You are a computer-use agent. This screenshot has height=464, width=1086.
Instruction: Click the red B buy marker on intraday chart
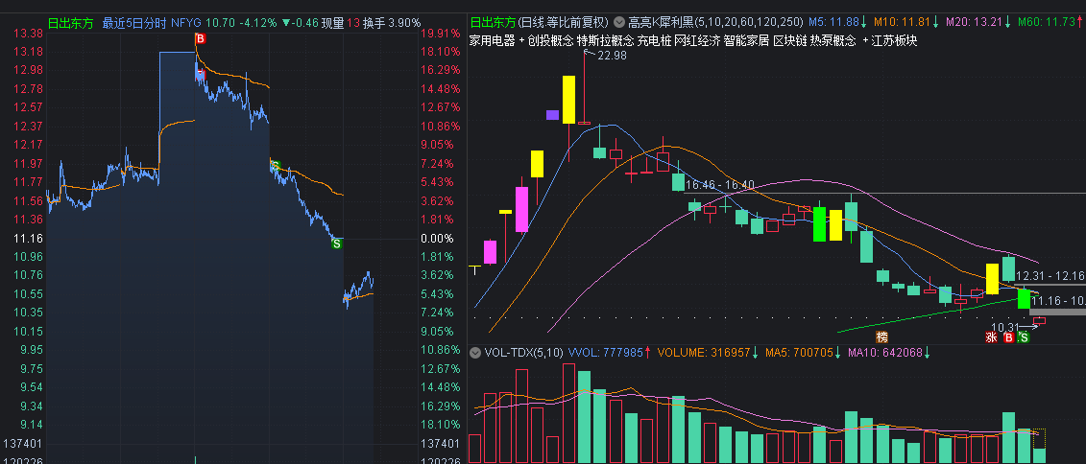click(x=200, y=38)
